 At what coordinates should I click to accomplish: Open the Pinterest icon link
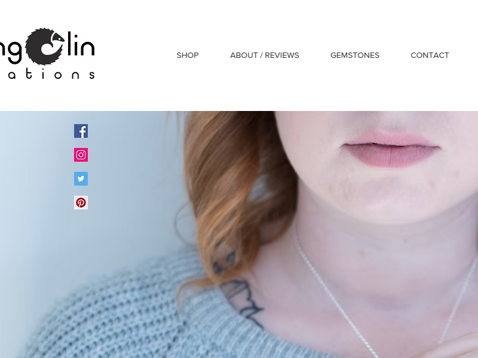coord(81,202)
